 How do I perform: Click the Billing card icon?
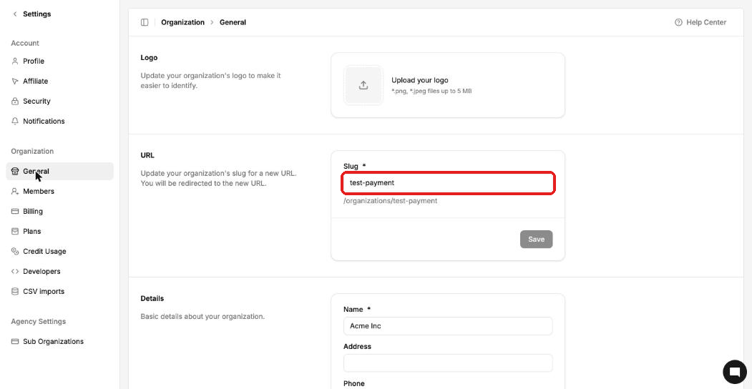tap(15, 211)
